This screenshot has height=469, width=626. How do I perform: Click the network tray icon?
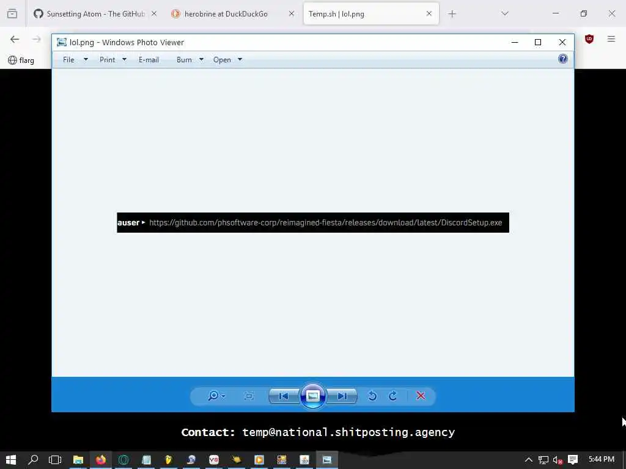543,460
